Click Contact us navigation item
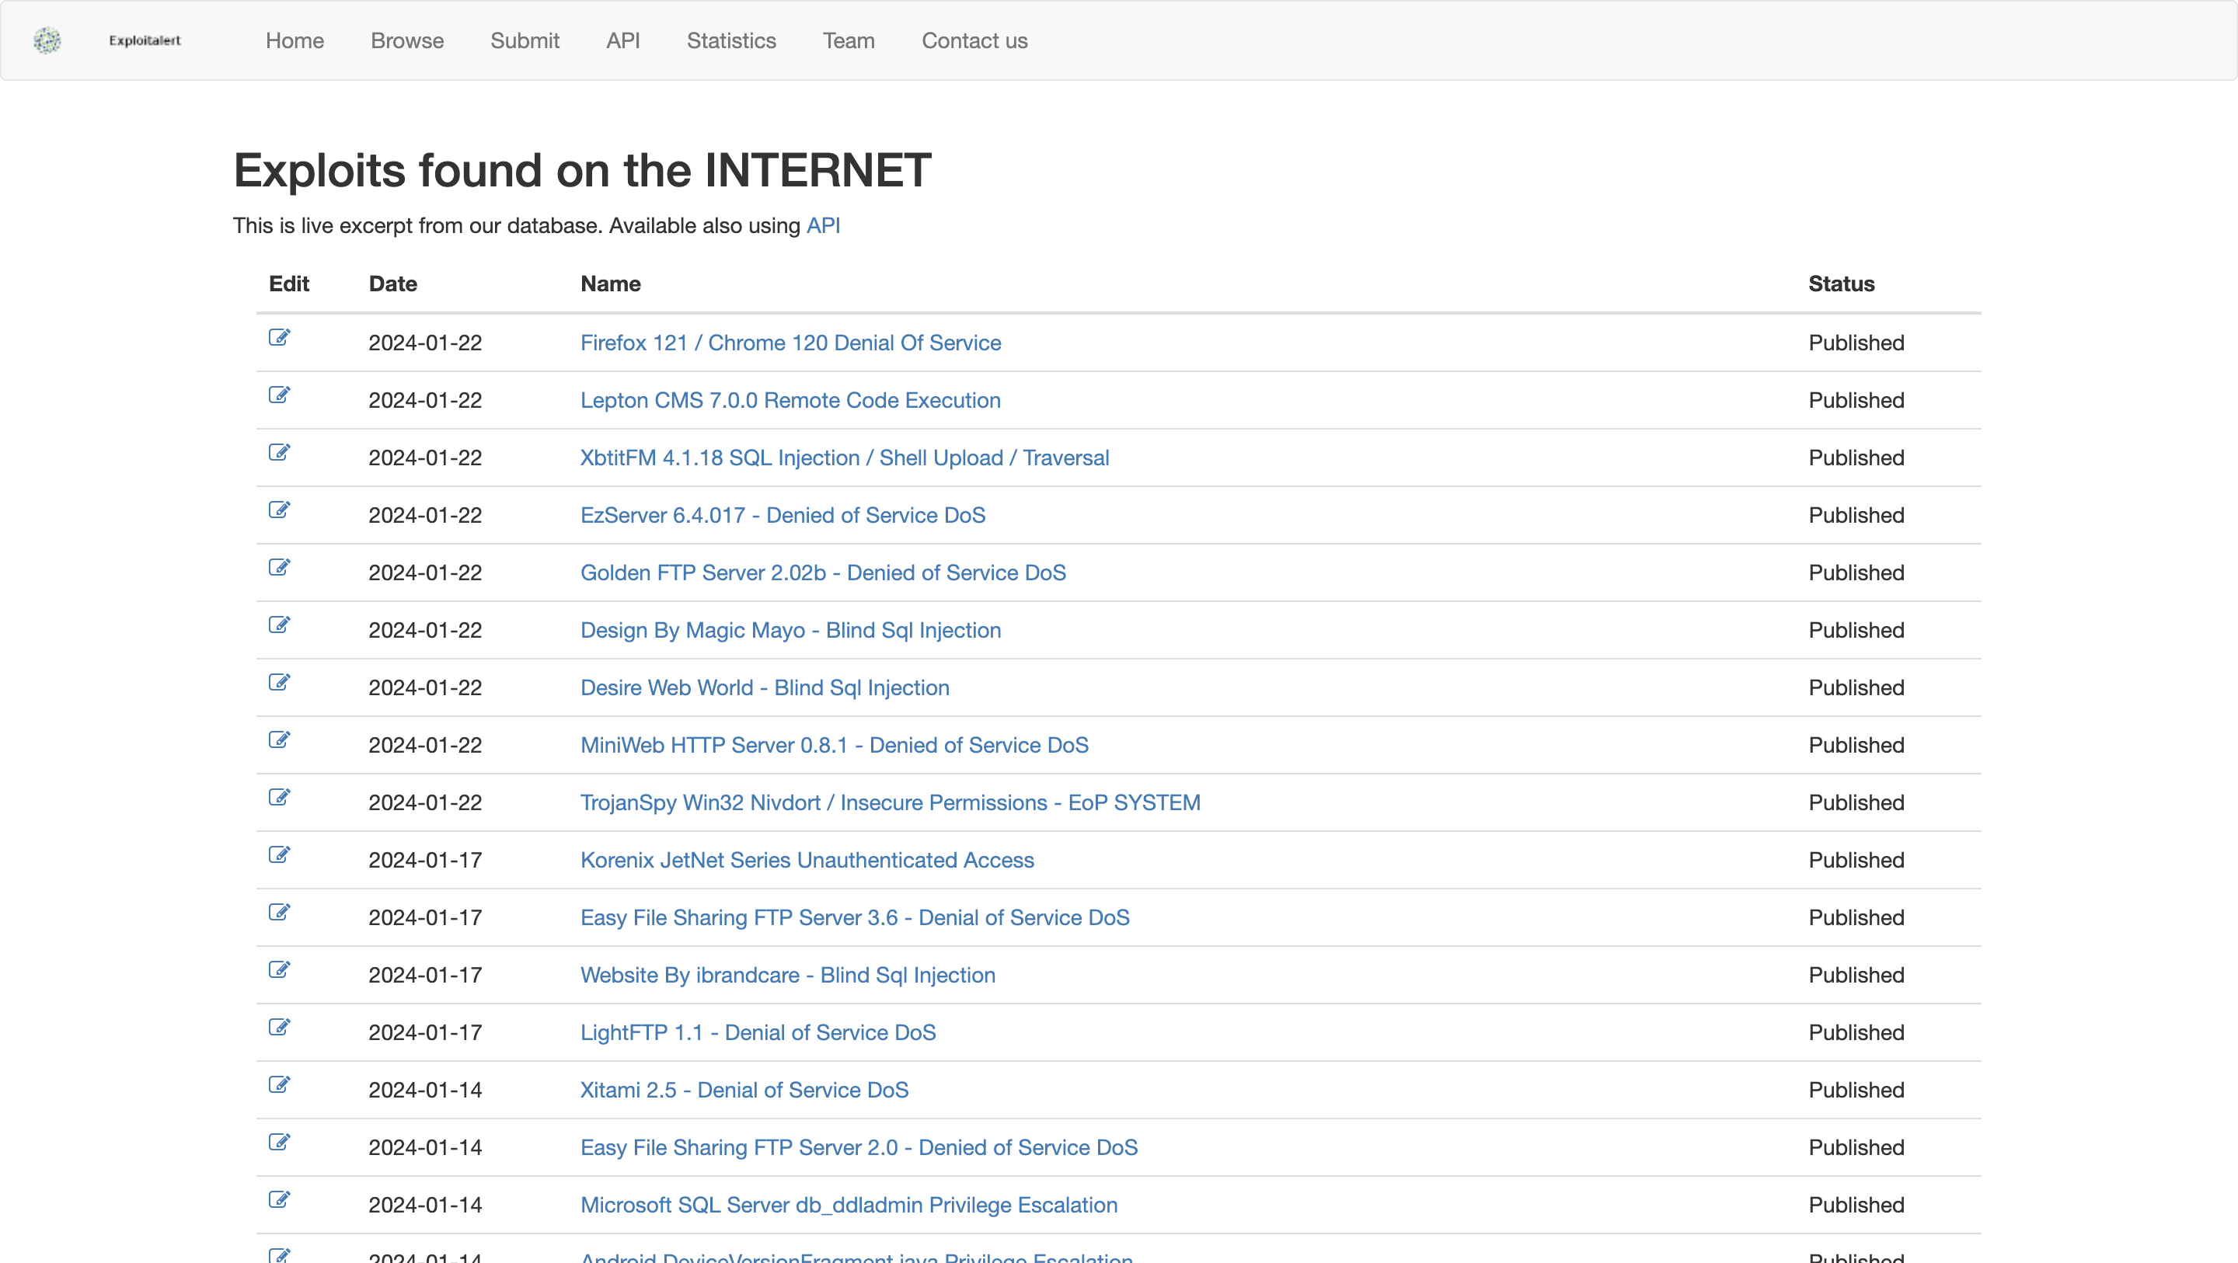Screen dimensions: 2238x1263 (974, 40)
